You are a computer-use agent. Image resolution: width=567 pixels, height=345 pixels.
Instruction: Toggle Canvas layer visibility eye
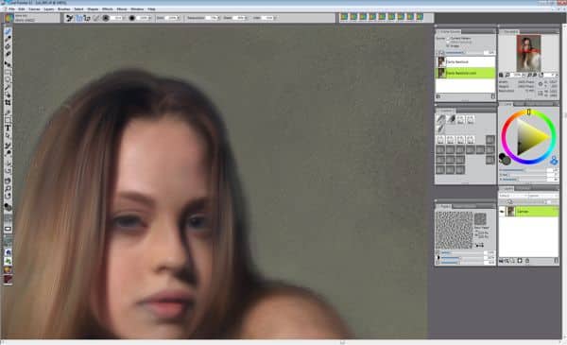pyautogui.click(x=503, y=212)
